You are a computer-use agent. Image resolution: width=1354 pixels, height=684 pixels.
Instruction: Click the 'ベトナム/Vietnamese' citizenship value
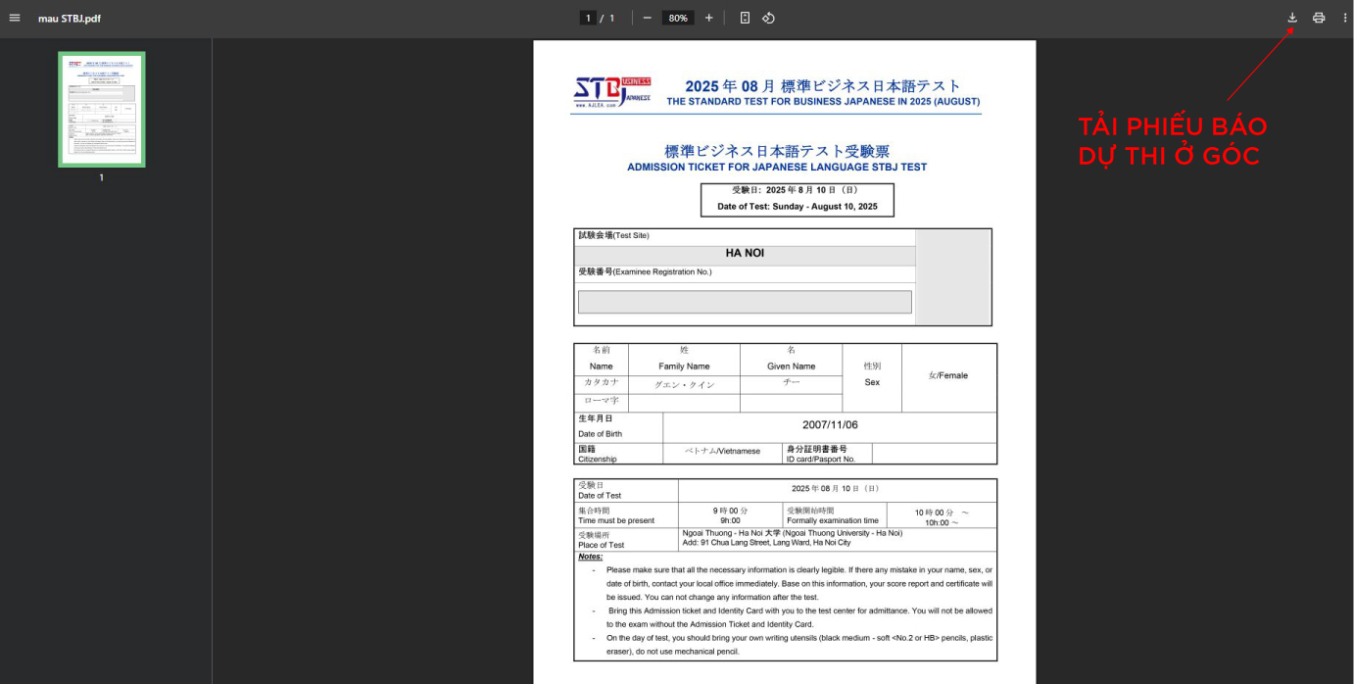pos(723,451)
